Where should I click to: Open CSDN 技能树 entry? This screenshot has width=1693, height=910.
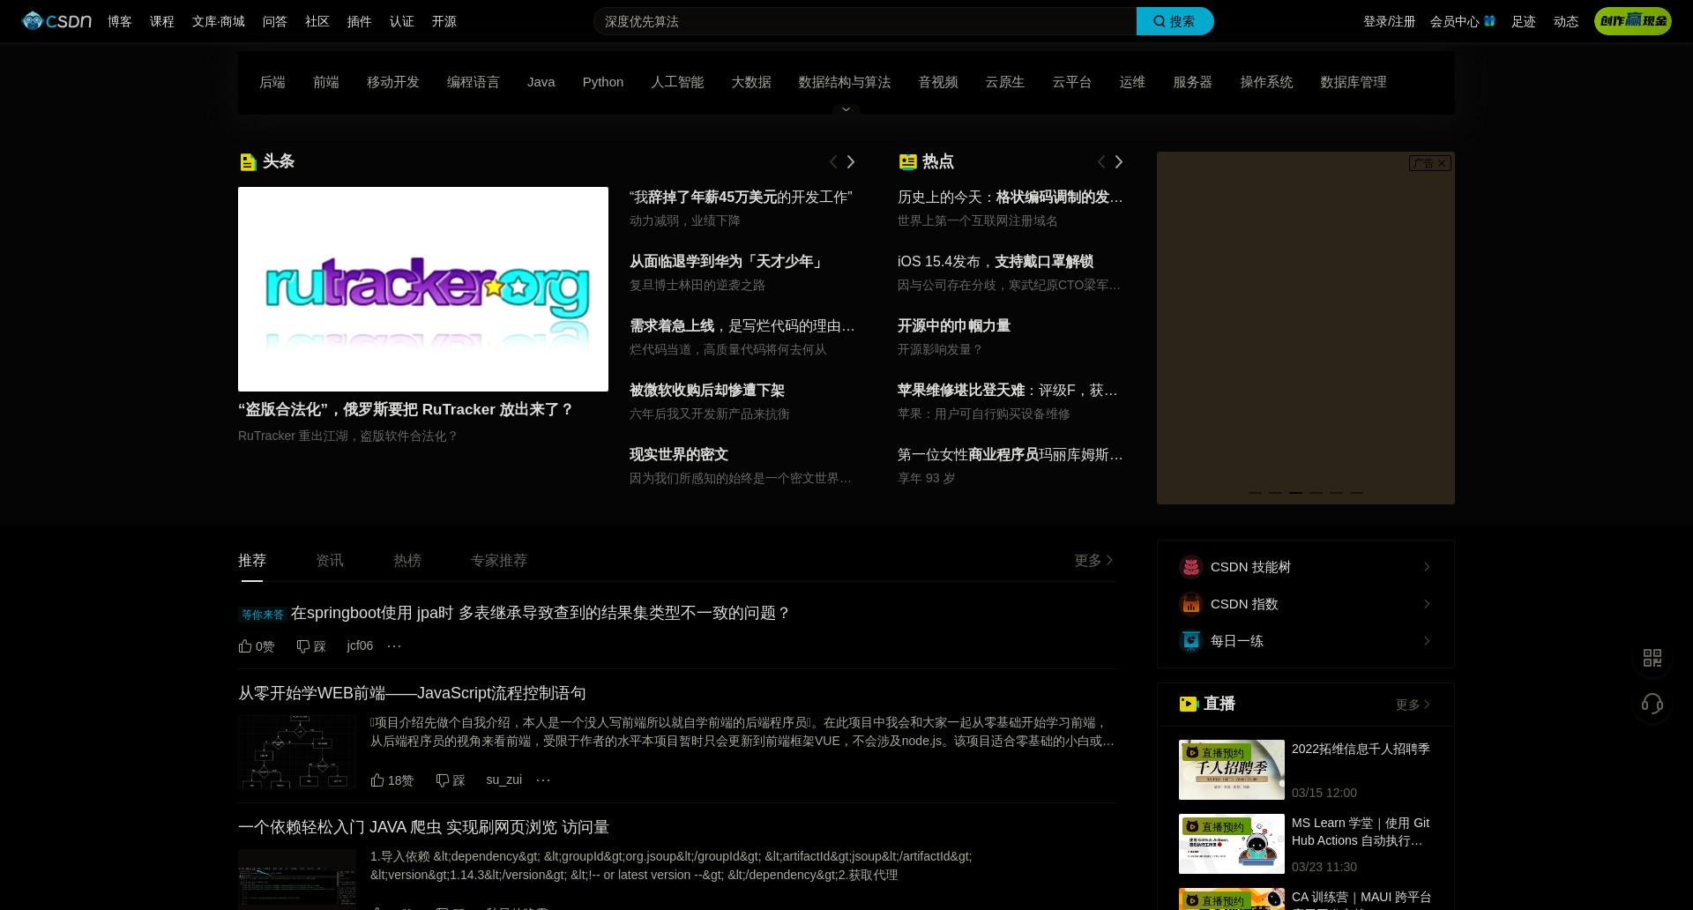point(1305,567)
